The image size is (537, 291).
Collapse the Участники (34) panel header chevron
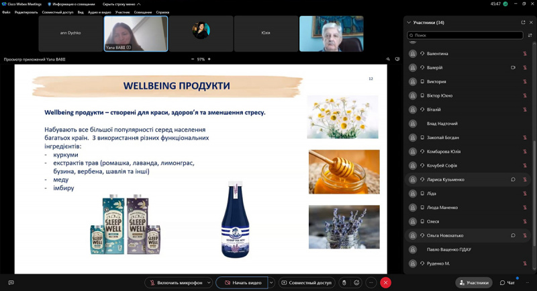[x=409, y=22]
